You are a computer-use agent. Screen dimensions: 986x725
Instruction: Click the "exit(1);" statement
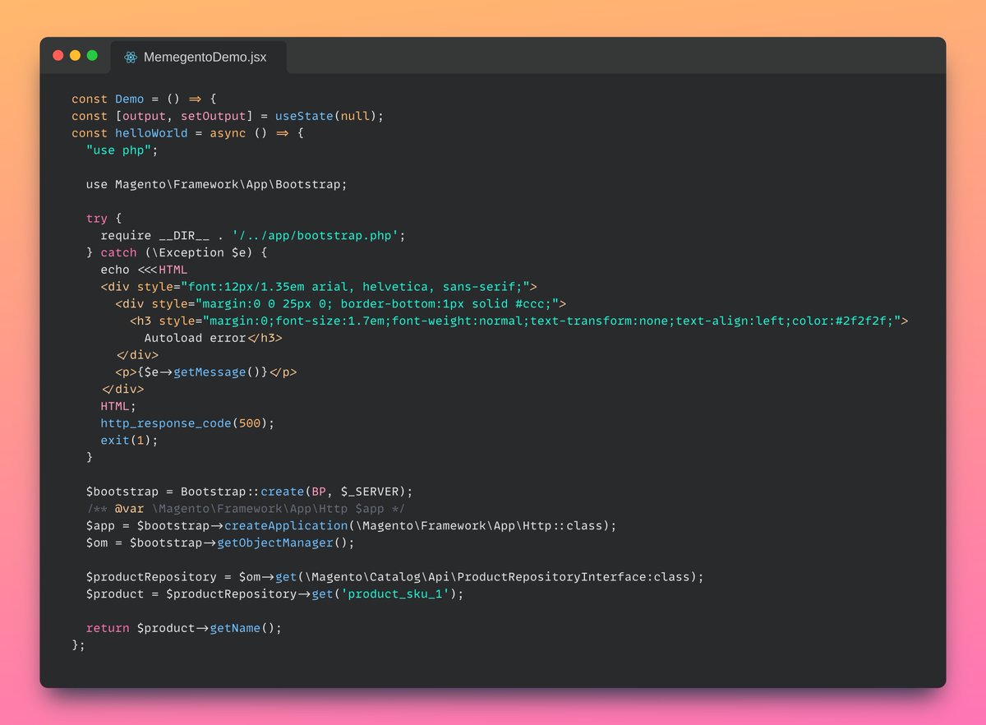pos(129,441)
